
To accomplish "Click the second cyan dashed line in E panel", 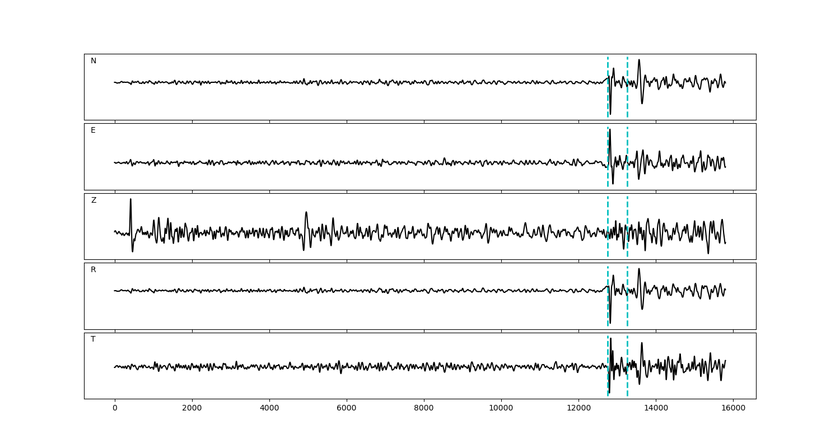I will (627, 146).
